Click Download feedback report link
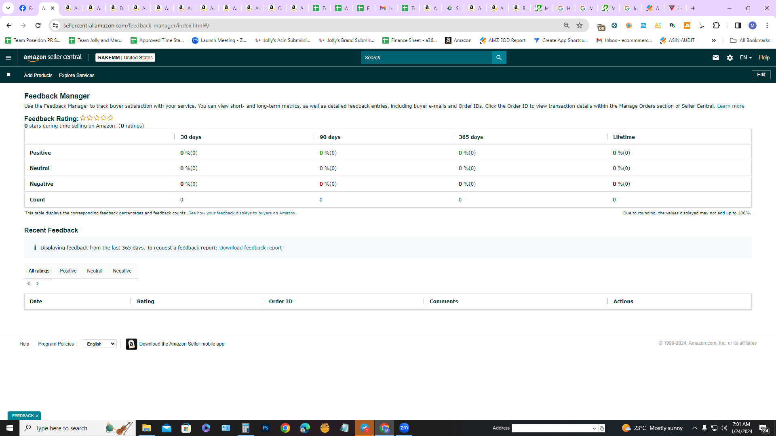The width and height of the screenshot is (776, 436). 251,248
